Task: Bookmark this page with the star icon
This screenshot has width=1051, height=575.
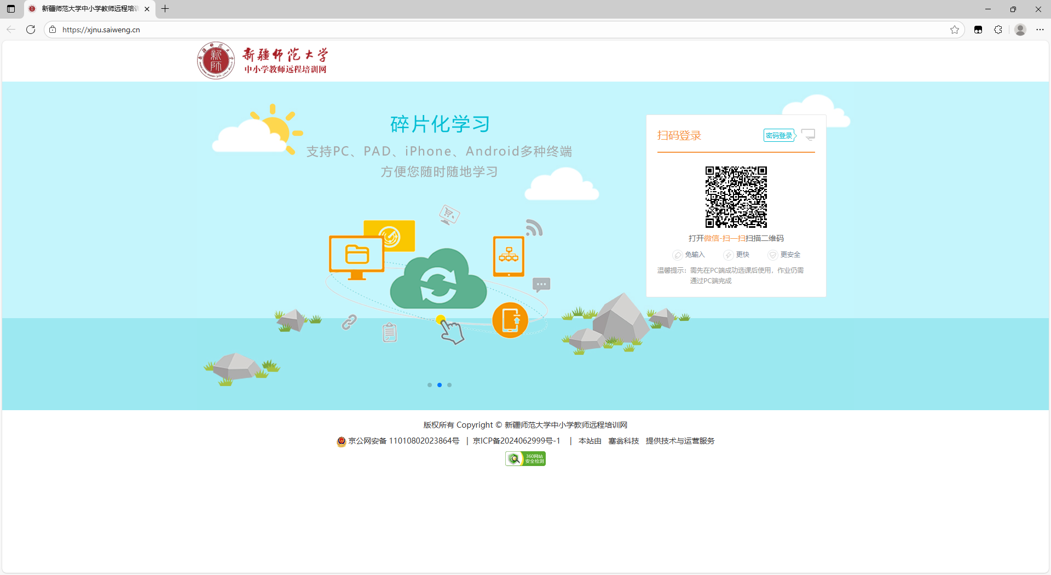Action: coord(955,30)
